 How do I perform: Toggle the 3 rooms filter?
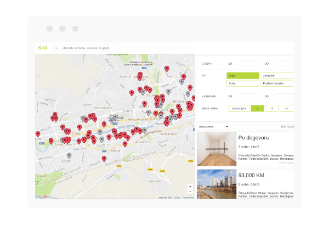point(272,109)
